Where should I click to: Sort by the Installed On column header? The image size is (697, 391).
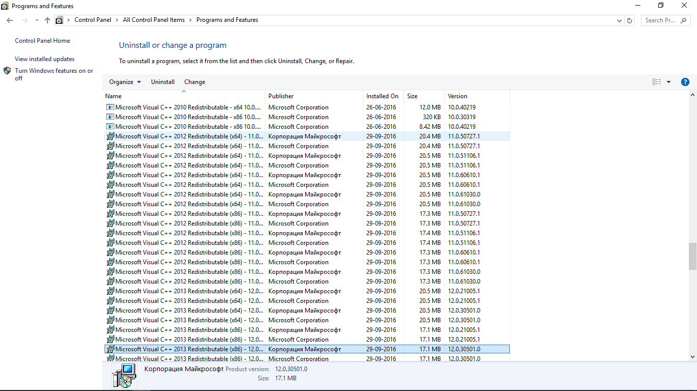coord(384,96)
